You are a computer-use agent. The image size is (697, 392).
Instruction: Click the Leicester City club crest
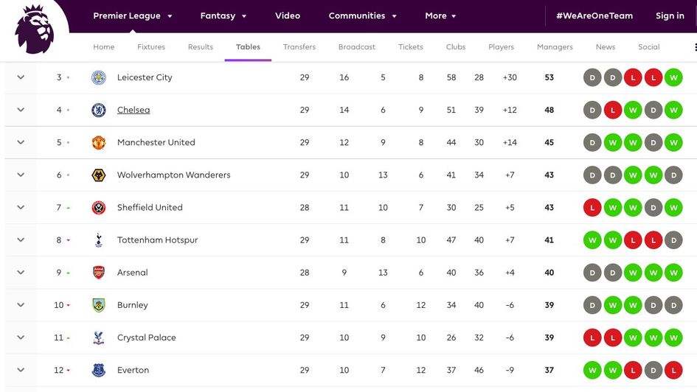click(99, 77)
